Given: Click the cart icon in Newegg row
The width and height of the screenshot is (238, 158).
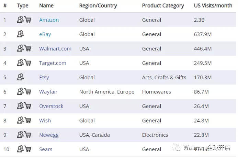Looking at the screenshot, I should point(28,135).
